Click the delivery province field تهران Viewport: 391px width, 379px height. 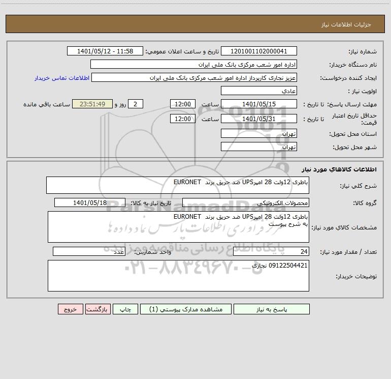(259, 133)
